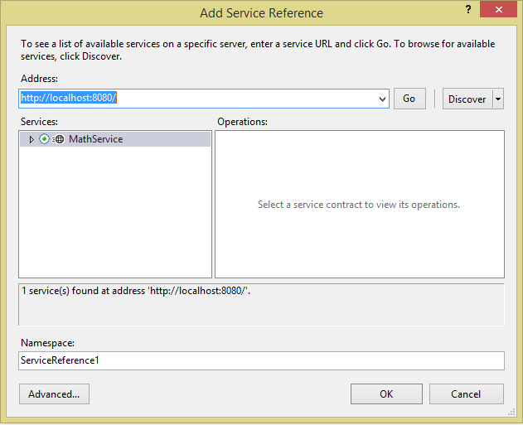Expand the MathService tree node

coord(32,139)
